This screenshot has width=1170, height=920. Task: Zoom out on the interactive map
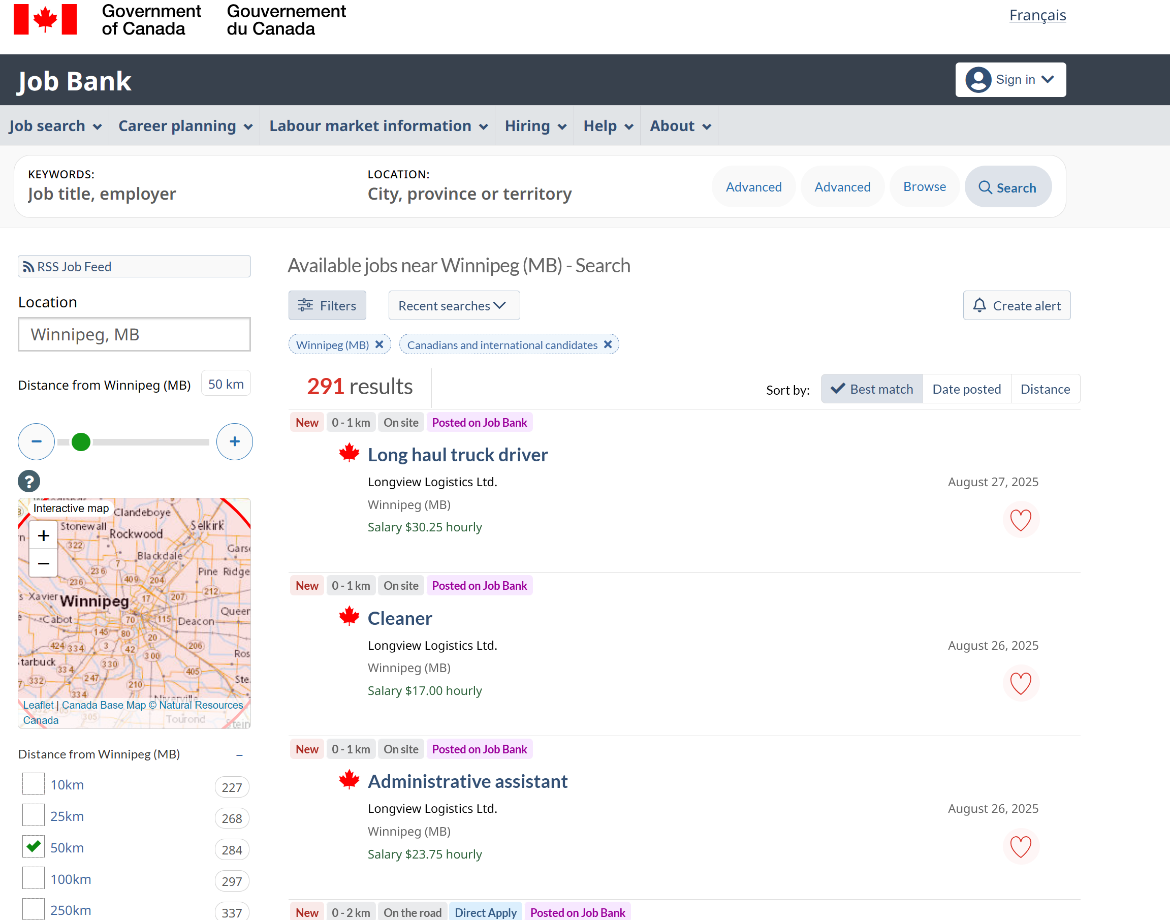coord(44,563)
